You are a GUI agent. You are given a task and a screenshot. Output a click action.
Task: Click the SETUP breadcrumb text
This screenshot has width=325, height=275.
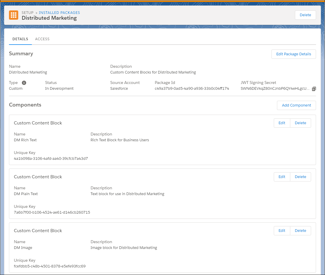(27, 13)
